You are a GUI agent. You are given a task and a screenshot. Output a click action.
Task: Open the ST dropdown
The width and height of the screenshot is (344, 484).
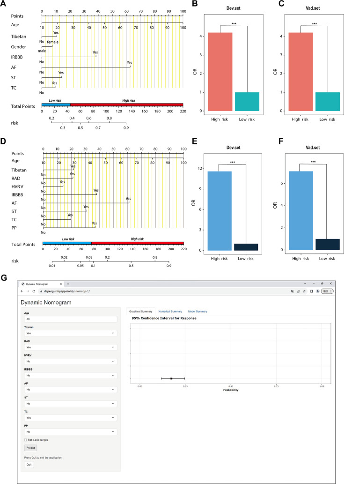coord(71,404)
